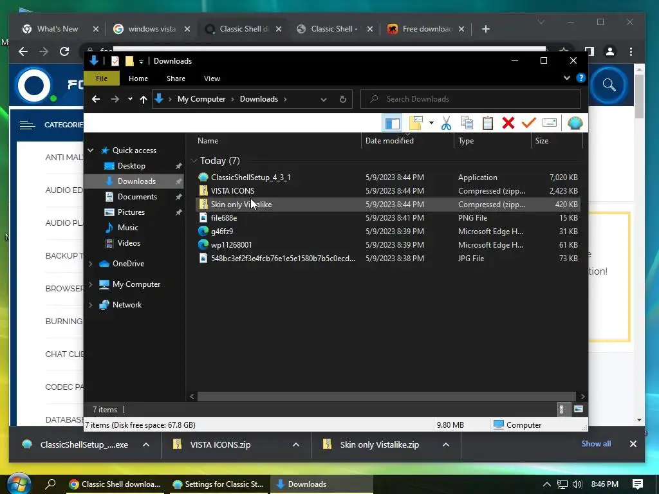Click the Chrome profile avatar icon
Viewport: 659px width, 494px height.
coord(610,51)
